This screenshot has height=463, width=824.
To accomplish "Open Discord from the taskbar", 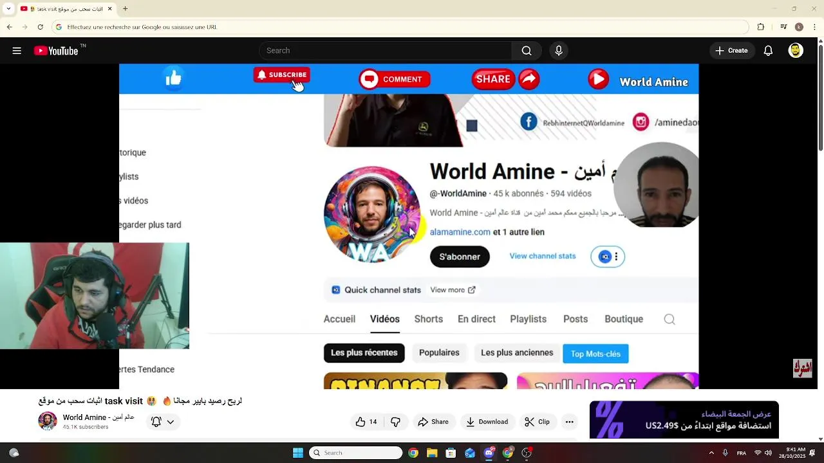I will pos(489,453).
